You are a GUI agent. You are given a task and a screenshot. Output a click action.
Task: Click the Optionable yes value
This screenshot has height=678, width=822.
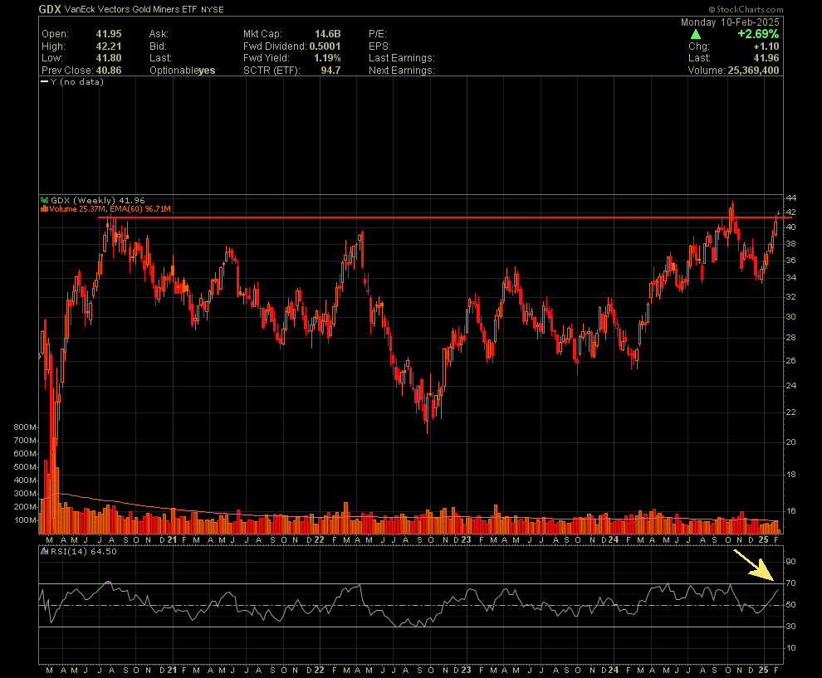pos(207,71)
